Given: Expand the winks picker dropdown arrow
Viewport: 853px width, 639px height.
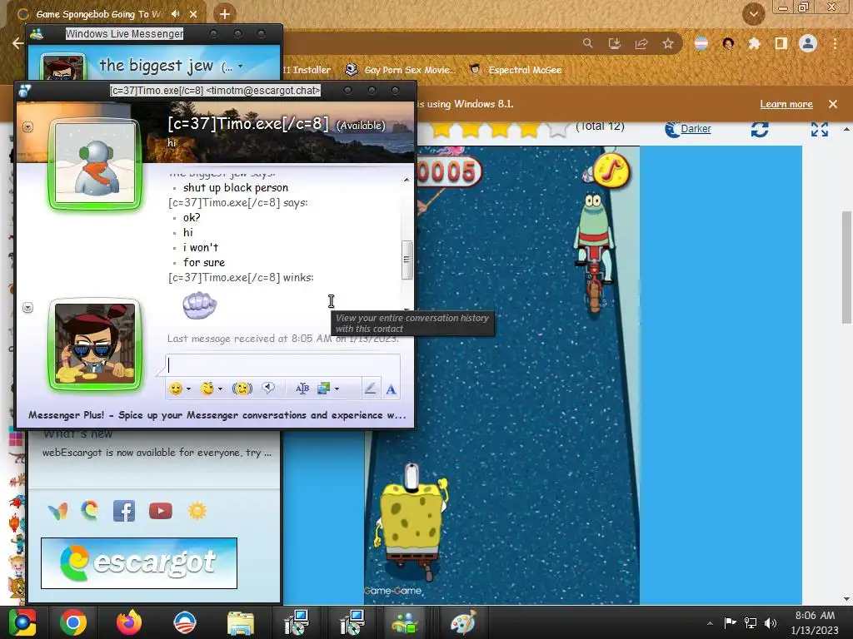Looking at the screenshot, I should [220, 389].
